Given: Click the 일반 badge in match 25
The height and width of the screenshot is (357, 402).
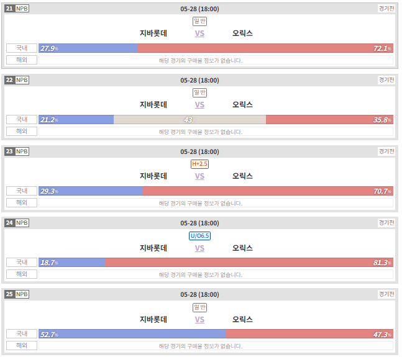Looking at the screenshot, I should point(199,307).
